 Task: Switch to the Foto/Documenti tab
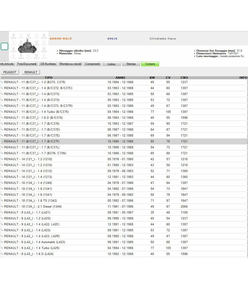tap(27, 64)
